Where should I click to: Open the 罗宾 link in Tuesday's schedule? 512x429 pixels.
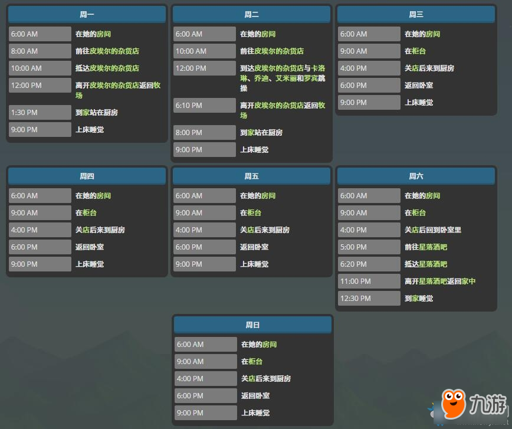point(311,78)
